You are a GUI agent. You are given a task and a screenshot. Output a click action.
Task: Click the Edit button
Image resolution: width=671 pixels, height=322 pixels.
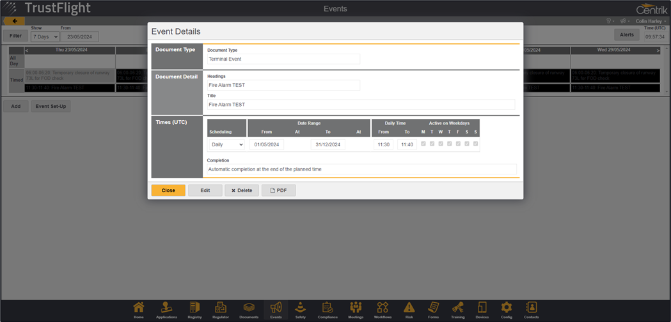coord(205,190)
